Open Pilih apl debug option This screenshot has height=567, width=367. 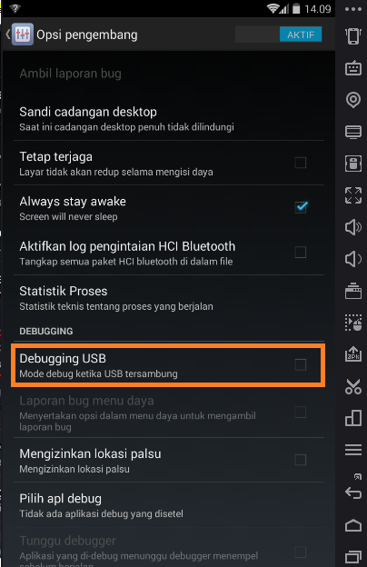coord(169,505)
